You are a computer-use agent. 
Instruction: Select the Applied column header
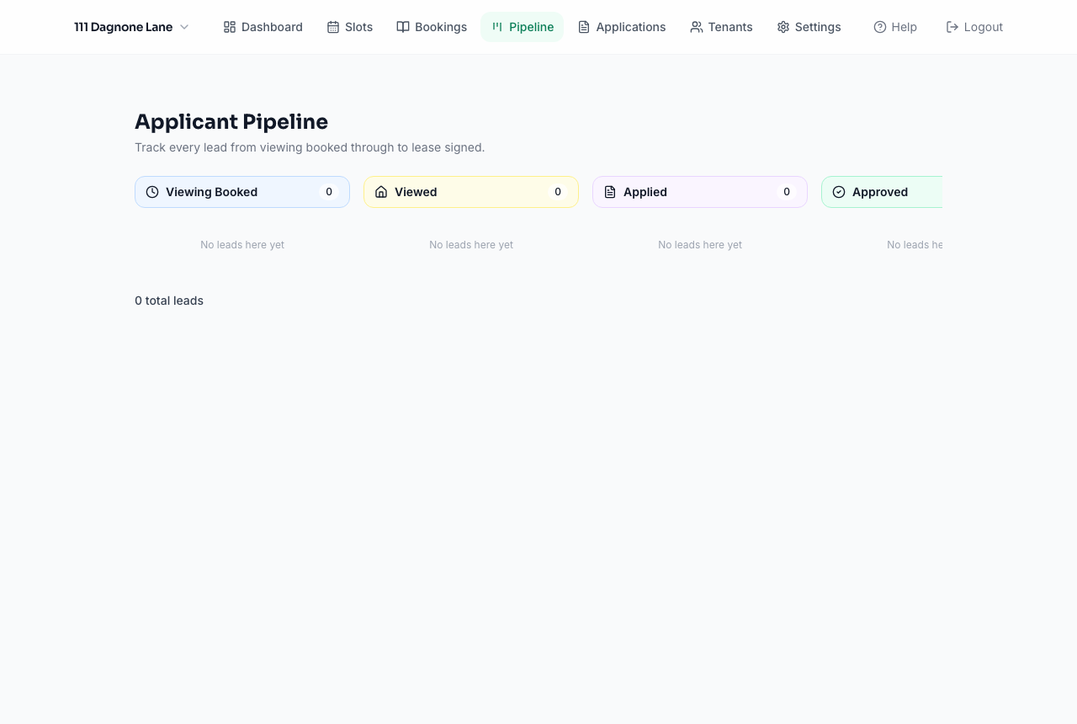700,192
